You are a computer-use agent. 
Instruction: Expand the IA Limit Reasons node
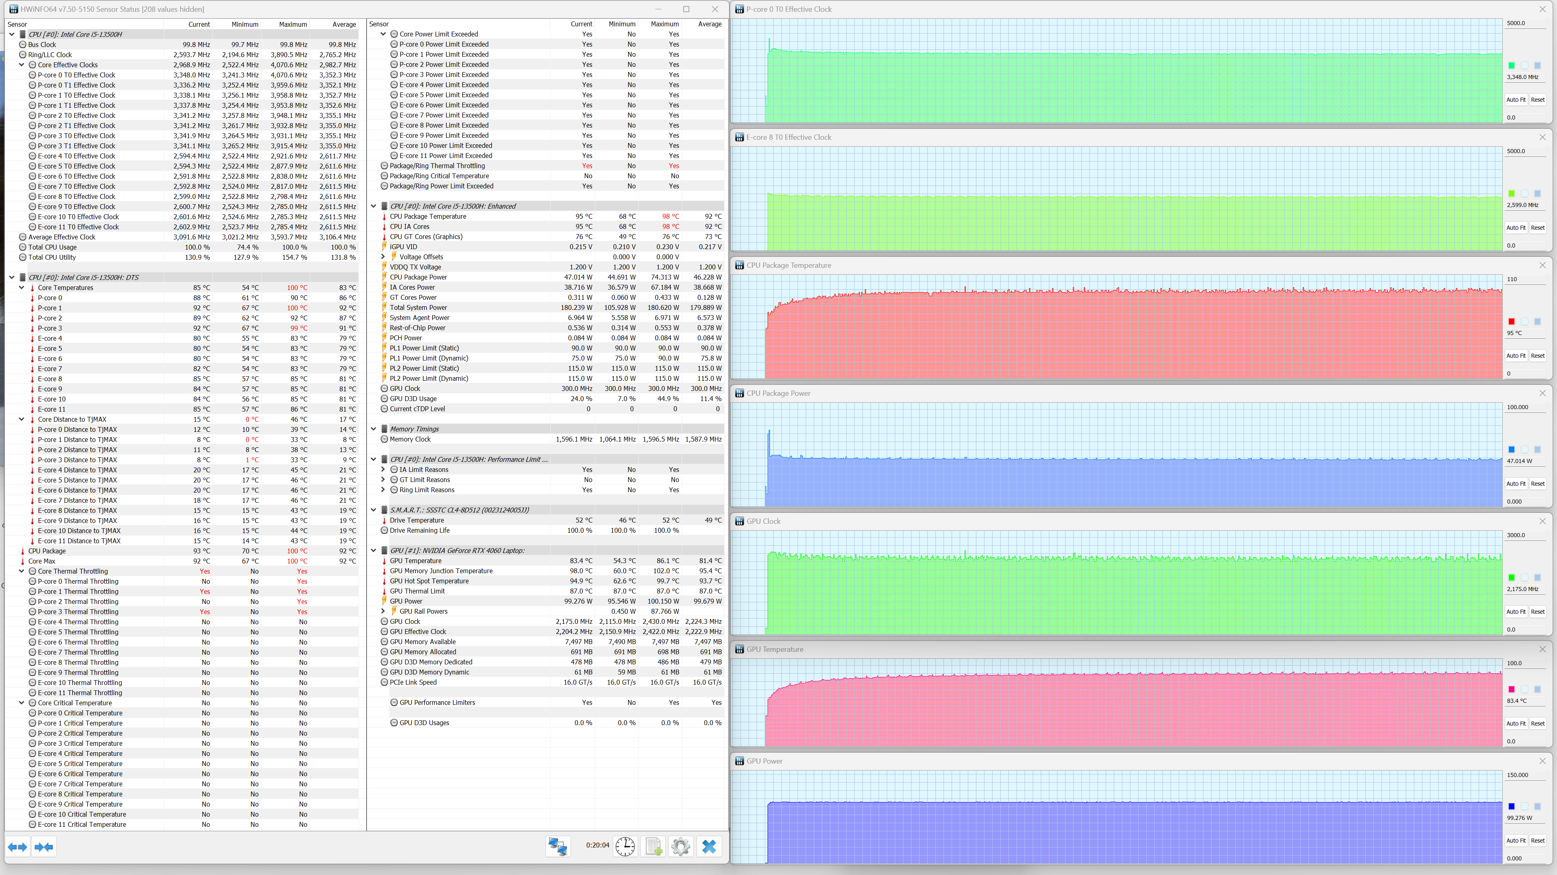pyautogui.click(x=383, y=470)
